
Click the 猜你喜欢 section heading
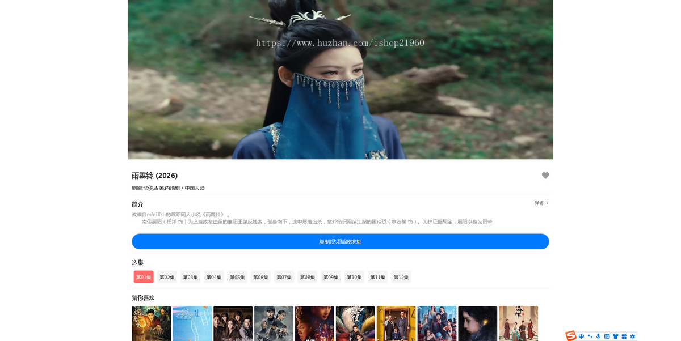(x=143, y=297)
